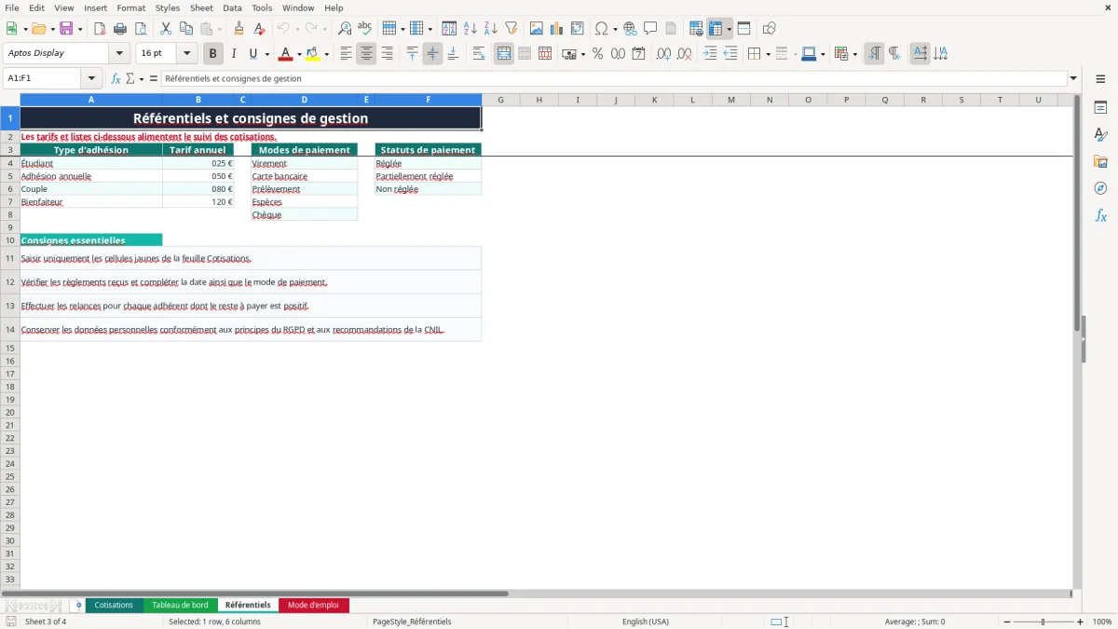
Task: Insert a special character (omega icon)
Action: [601, 29]
